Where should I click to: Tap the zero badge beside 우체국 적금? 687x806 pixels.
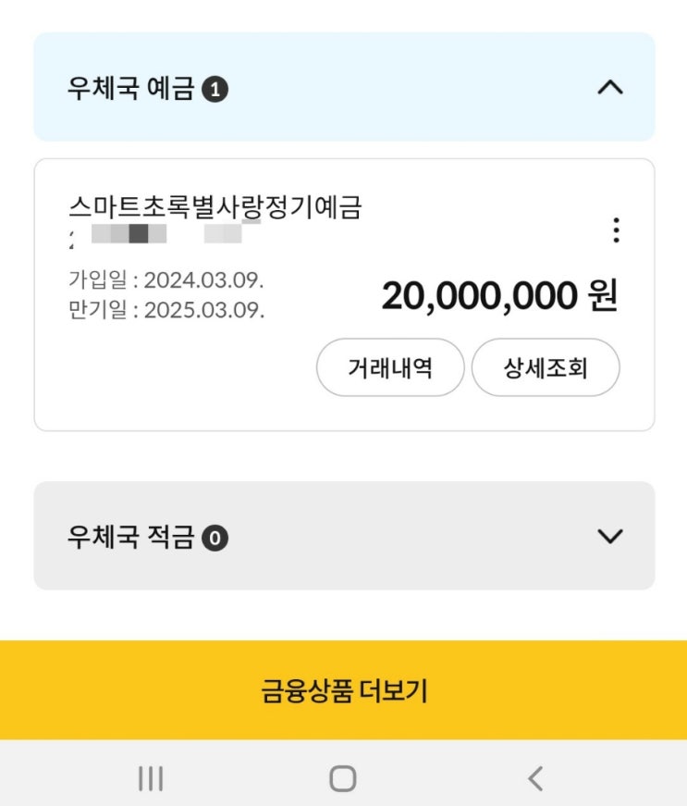pos(215,538)
